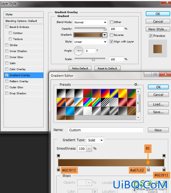171x193 pixels.
Task: Choose the black and white stripes preset
Action: click(105, 102)
